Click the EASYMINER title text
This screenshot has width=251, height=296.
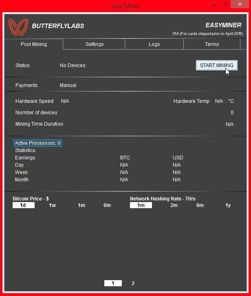click(x=223, y=25)
